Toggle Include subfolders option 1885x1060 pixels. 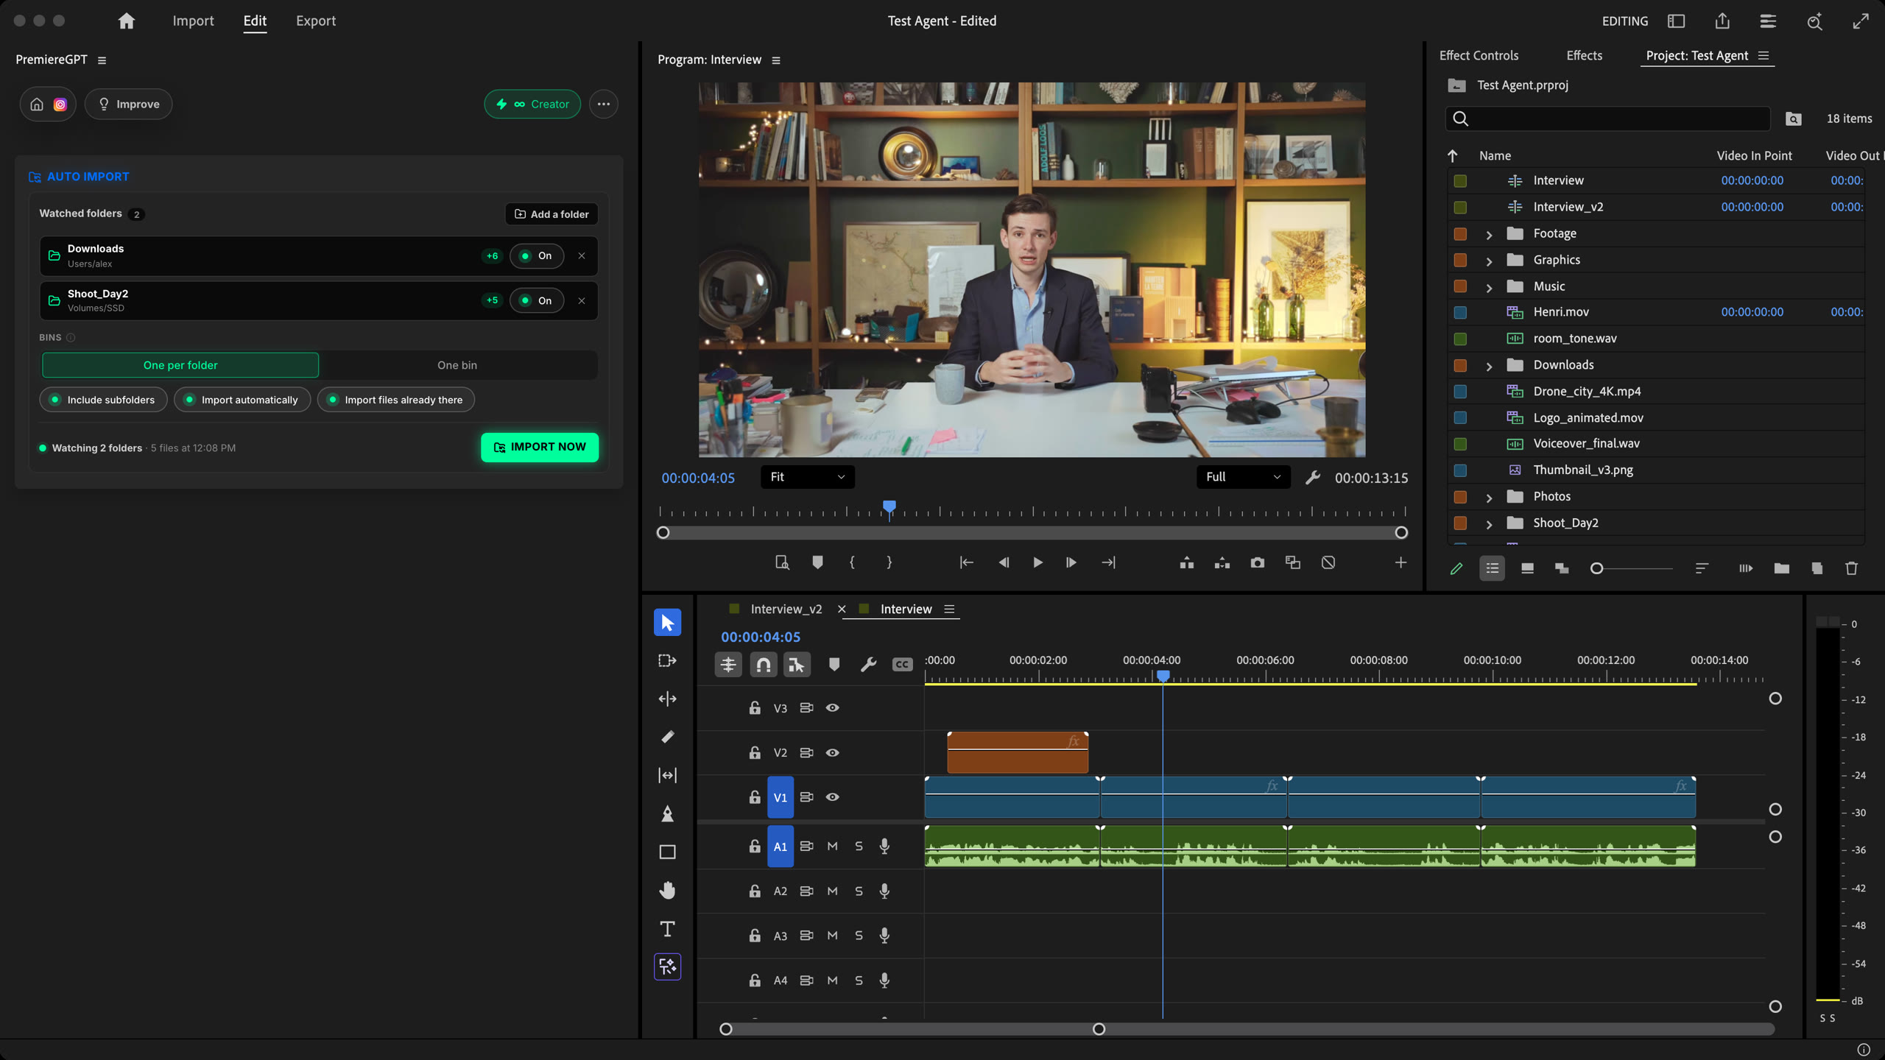click(103, 400)
